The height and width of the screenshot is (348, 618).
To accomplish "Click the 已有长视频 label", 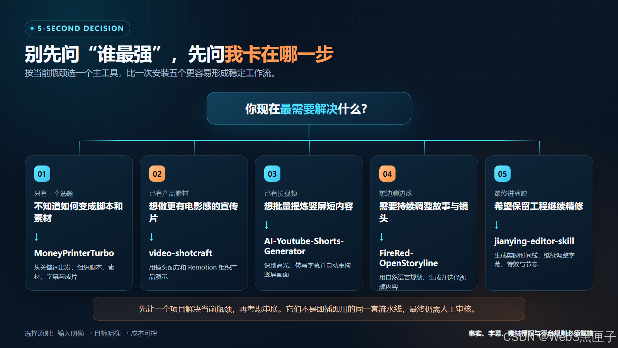I will [281, 193].
